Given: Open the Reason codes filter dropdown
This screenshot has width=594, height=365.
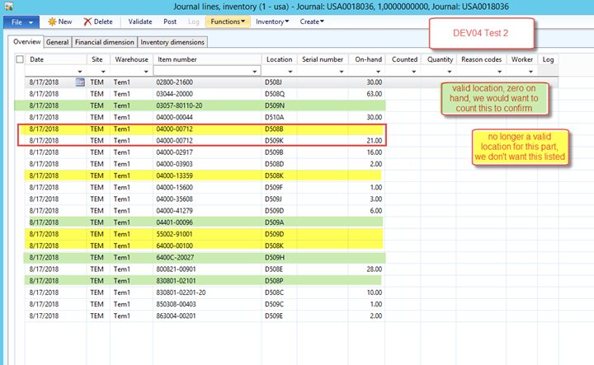Looking at the screenshot, I should pyautogui.click(x=500, y=72).
